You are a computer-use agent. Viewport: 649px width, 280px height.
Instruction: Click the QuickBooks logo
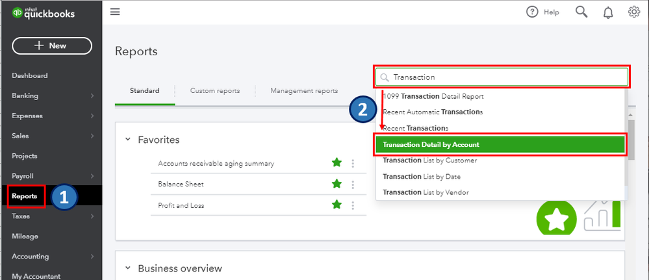pos(44,14)
